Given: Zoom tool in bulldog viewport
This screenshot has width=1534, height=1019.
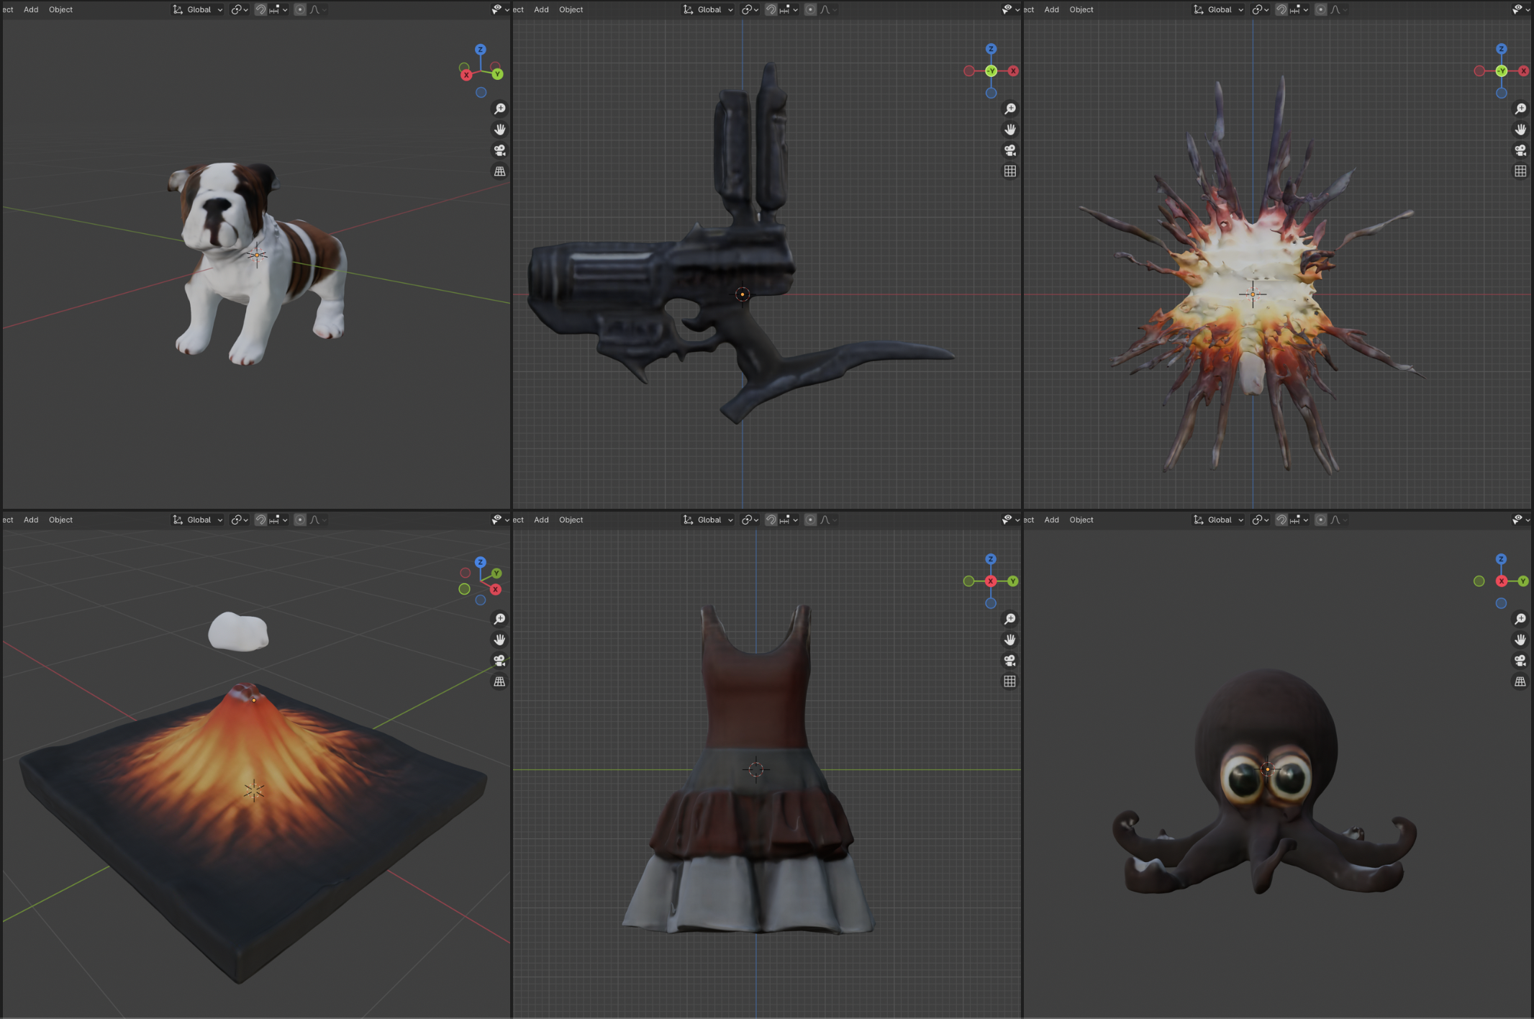Looking at the screenshot, I should (499, 109).
